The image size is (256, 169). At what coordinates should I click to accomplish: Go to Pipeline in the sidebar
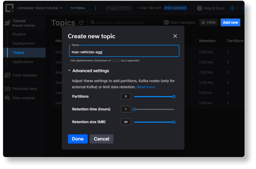19,34
